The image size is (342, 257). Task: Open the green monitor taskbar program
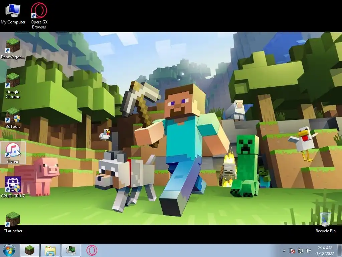(x=71, y=250)
